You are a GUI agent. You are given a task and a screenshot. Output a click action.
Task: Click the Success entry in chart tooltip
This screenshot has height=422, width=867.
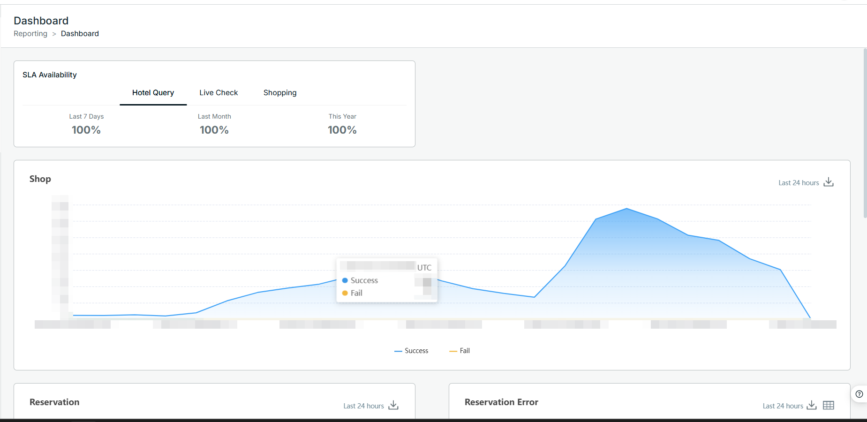tap(360, 280)
